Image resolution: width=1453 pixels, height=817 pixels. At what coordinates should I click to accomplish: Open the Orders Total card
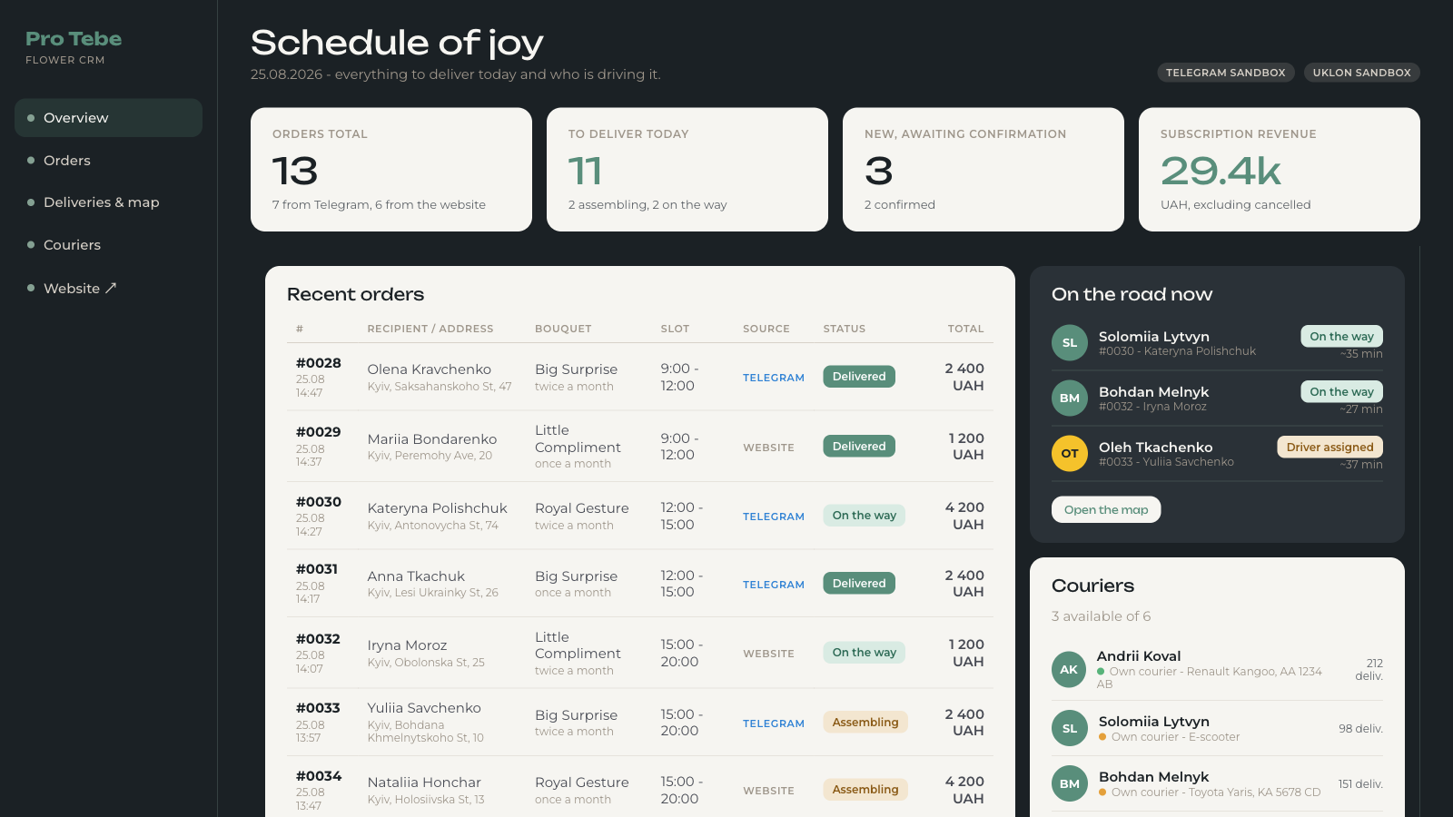click(x=391, y=170)
